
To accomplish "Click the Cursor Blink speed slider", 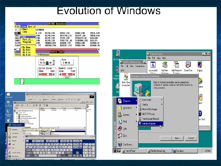I will pos(47,74).
